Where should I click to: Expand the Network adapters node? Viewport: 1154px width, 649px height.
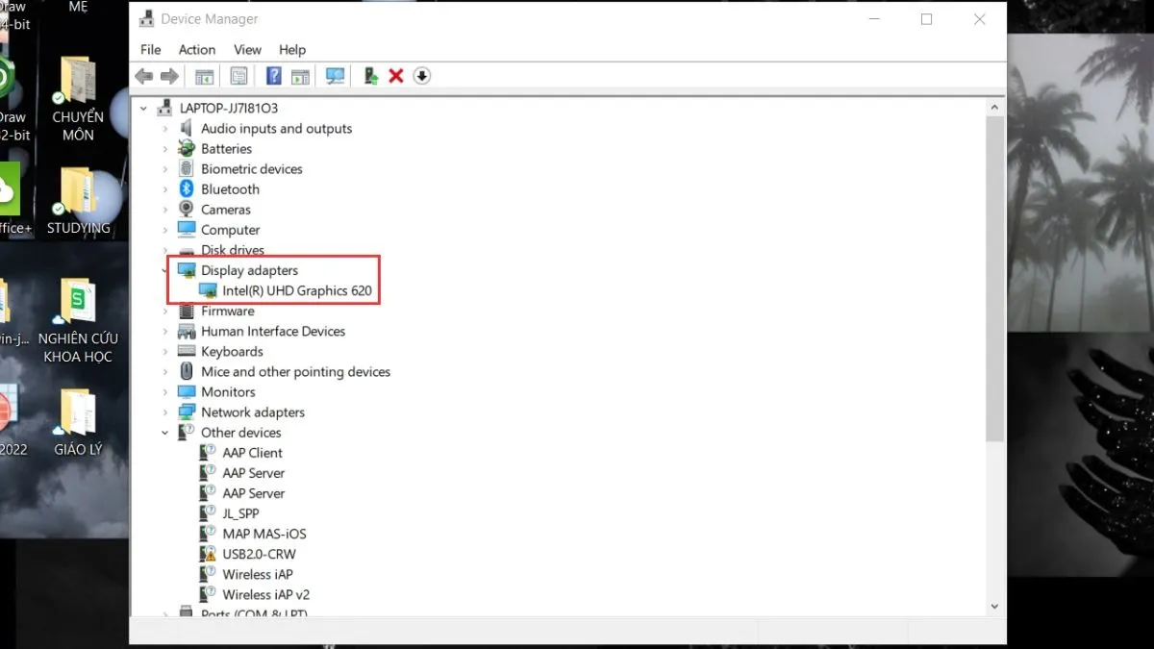tap(165, 412)
